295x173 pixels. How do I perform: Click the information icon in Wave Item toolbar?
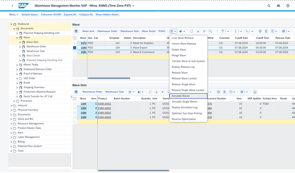[255, 92]
